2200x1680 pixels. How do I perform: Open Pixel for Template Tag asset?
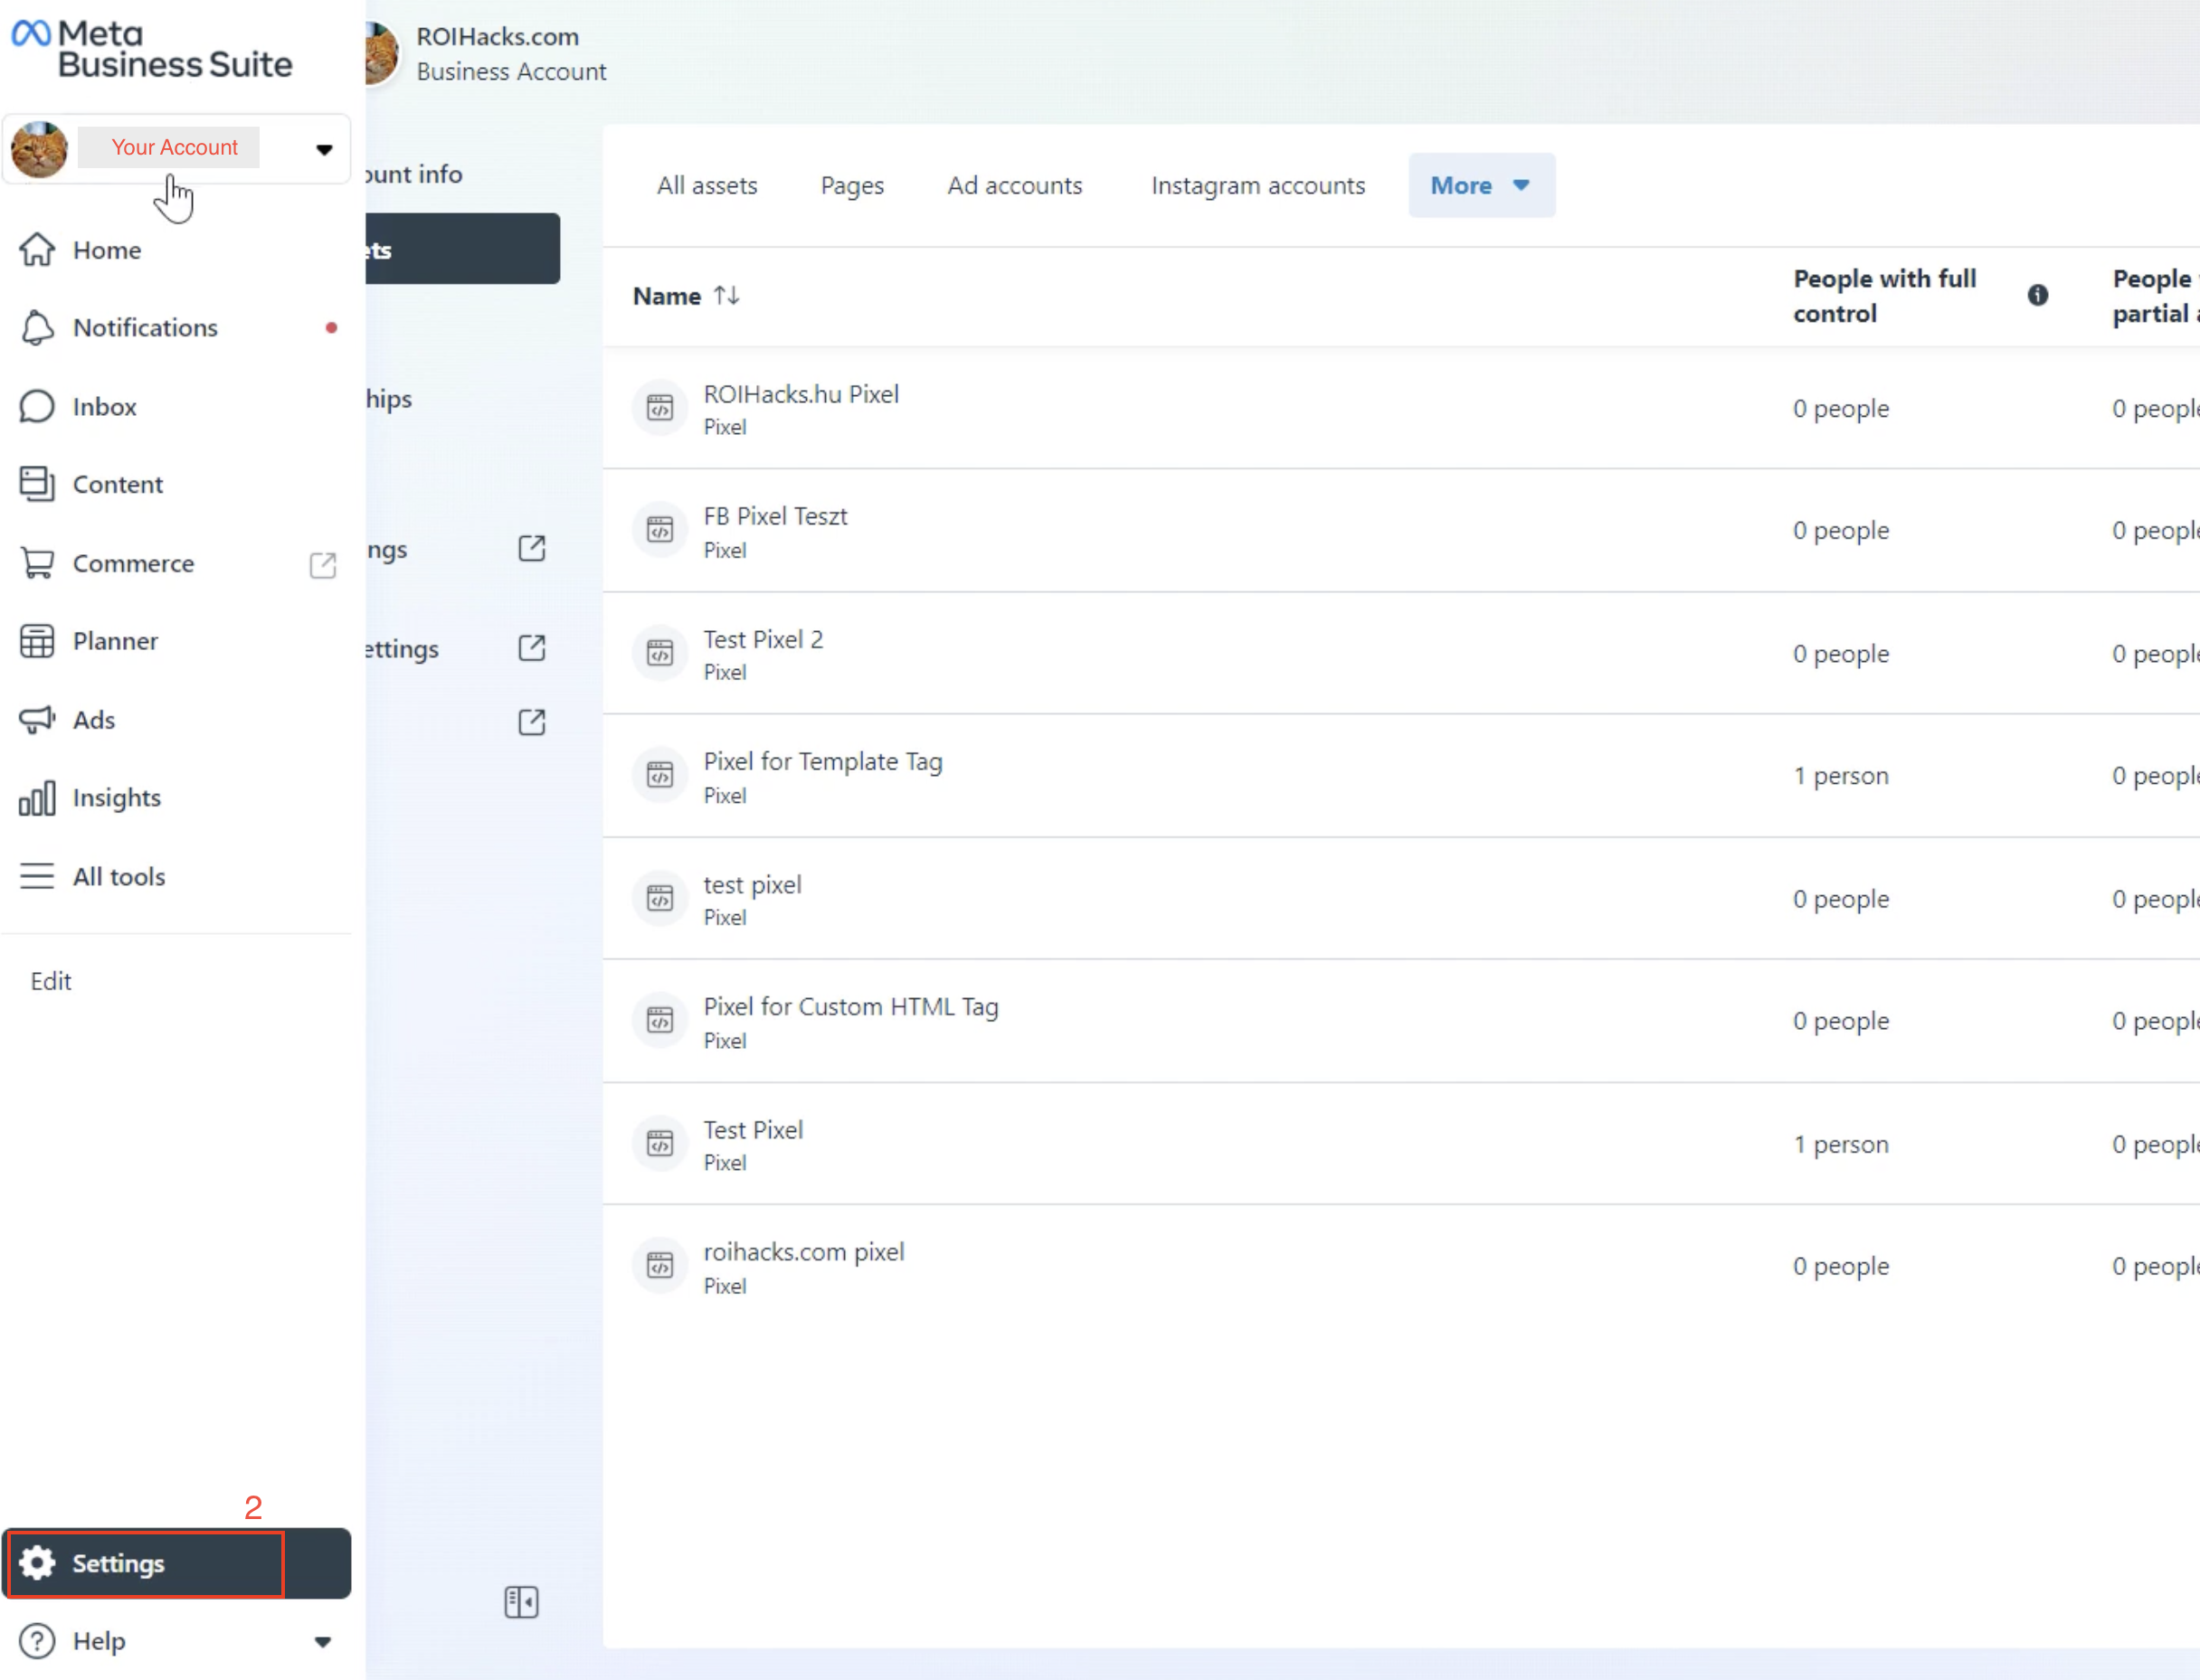(823, 761)
